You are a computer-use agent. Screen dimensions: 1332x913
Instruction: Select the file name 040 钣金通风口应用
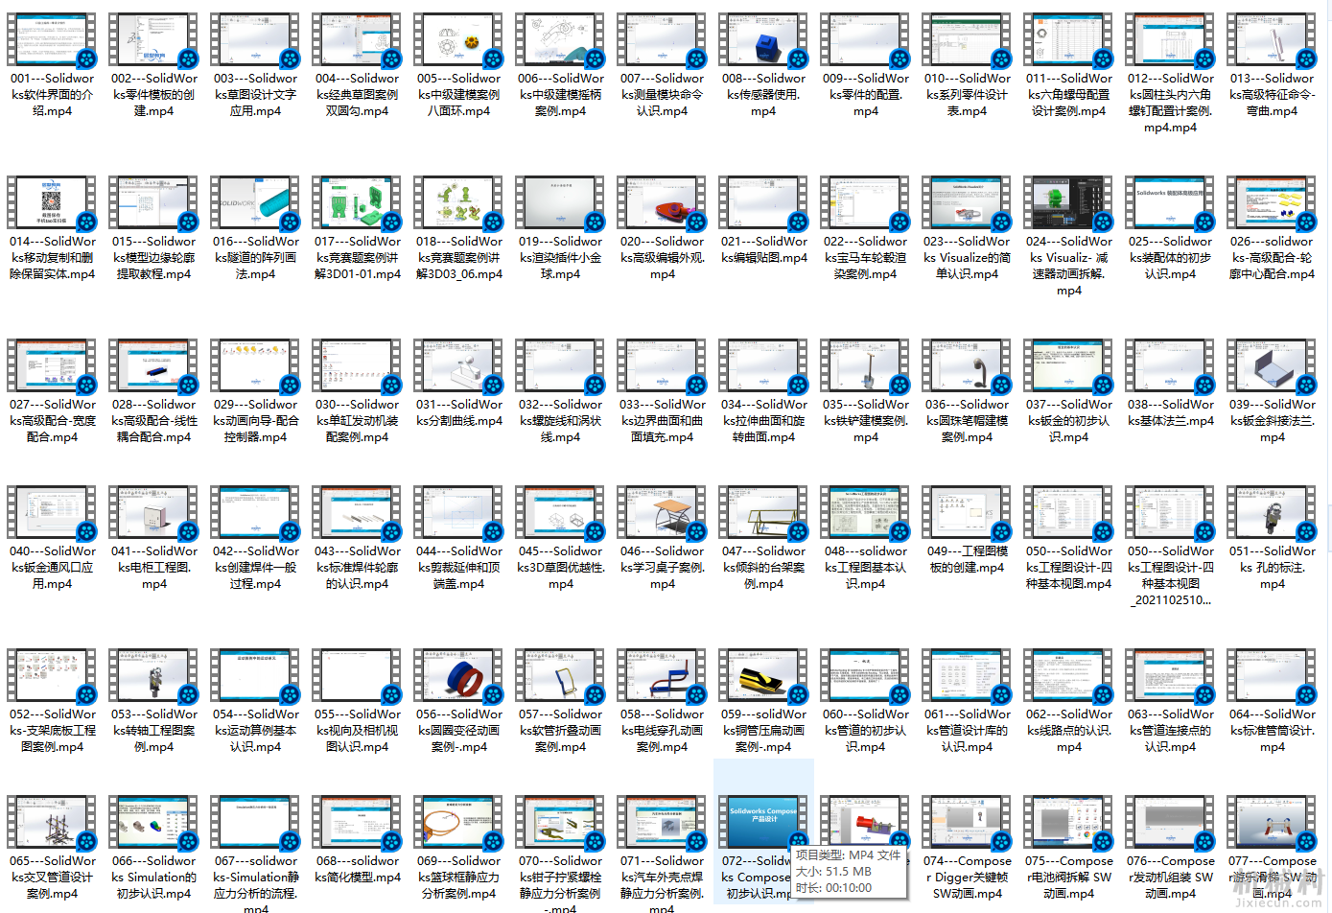pos(52,568)
